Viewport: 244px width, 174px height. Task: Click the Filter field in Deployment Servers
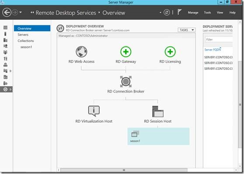click(x=219, y=39)
